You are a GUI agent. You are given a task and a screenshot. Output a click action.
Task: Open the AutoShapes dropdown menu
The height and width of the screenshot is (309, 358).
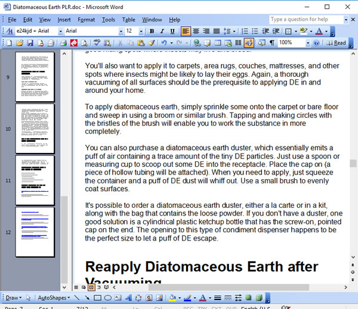tap(54, 298)
